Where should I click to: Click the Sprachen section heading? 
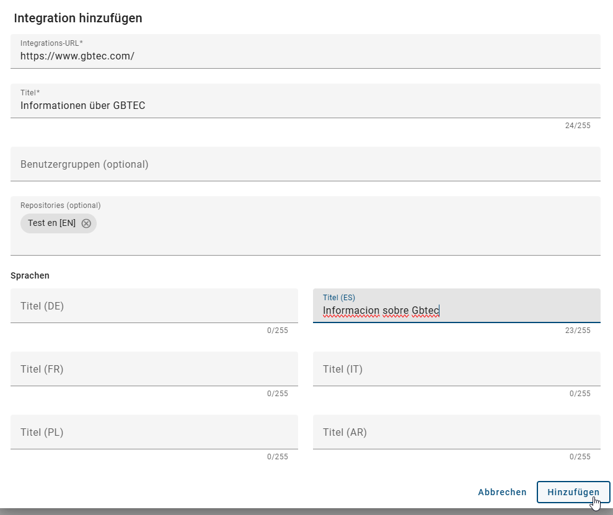(30, 275)
